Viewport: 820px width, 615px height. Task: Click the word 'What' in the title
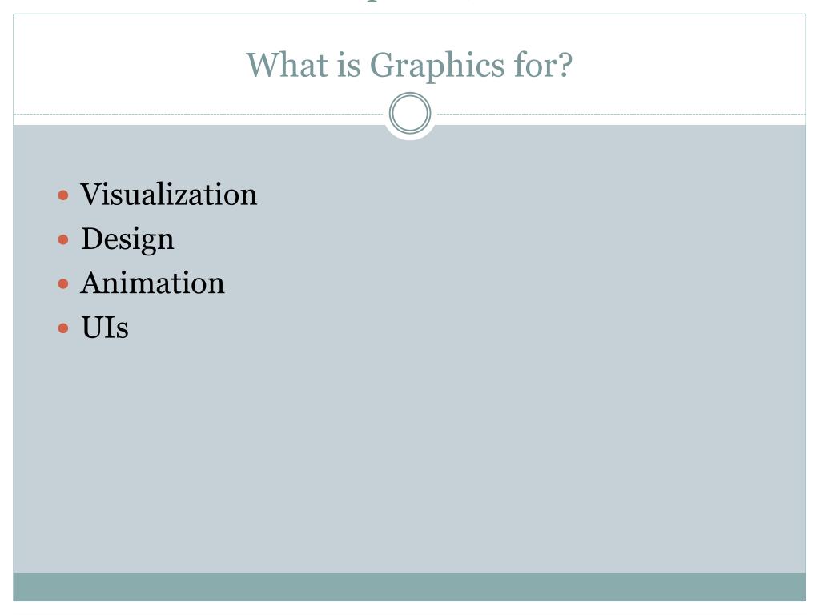[287, 66]
